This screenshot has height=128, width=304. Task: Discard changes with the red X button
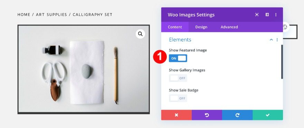click(x=177, y=115)
